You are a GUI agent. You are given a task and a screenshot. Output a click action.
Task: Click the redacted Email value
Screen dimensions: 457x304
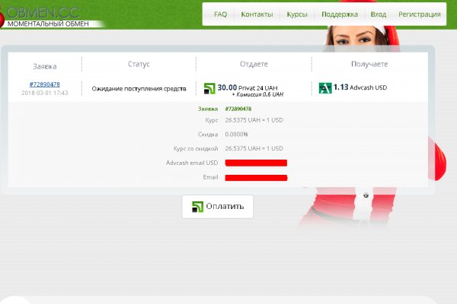coord(256,177)
